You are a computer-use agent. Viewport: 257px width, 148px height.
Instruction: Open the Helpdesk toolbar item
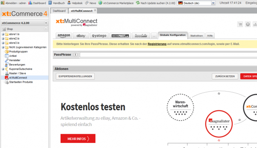(x=75, y=3)
